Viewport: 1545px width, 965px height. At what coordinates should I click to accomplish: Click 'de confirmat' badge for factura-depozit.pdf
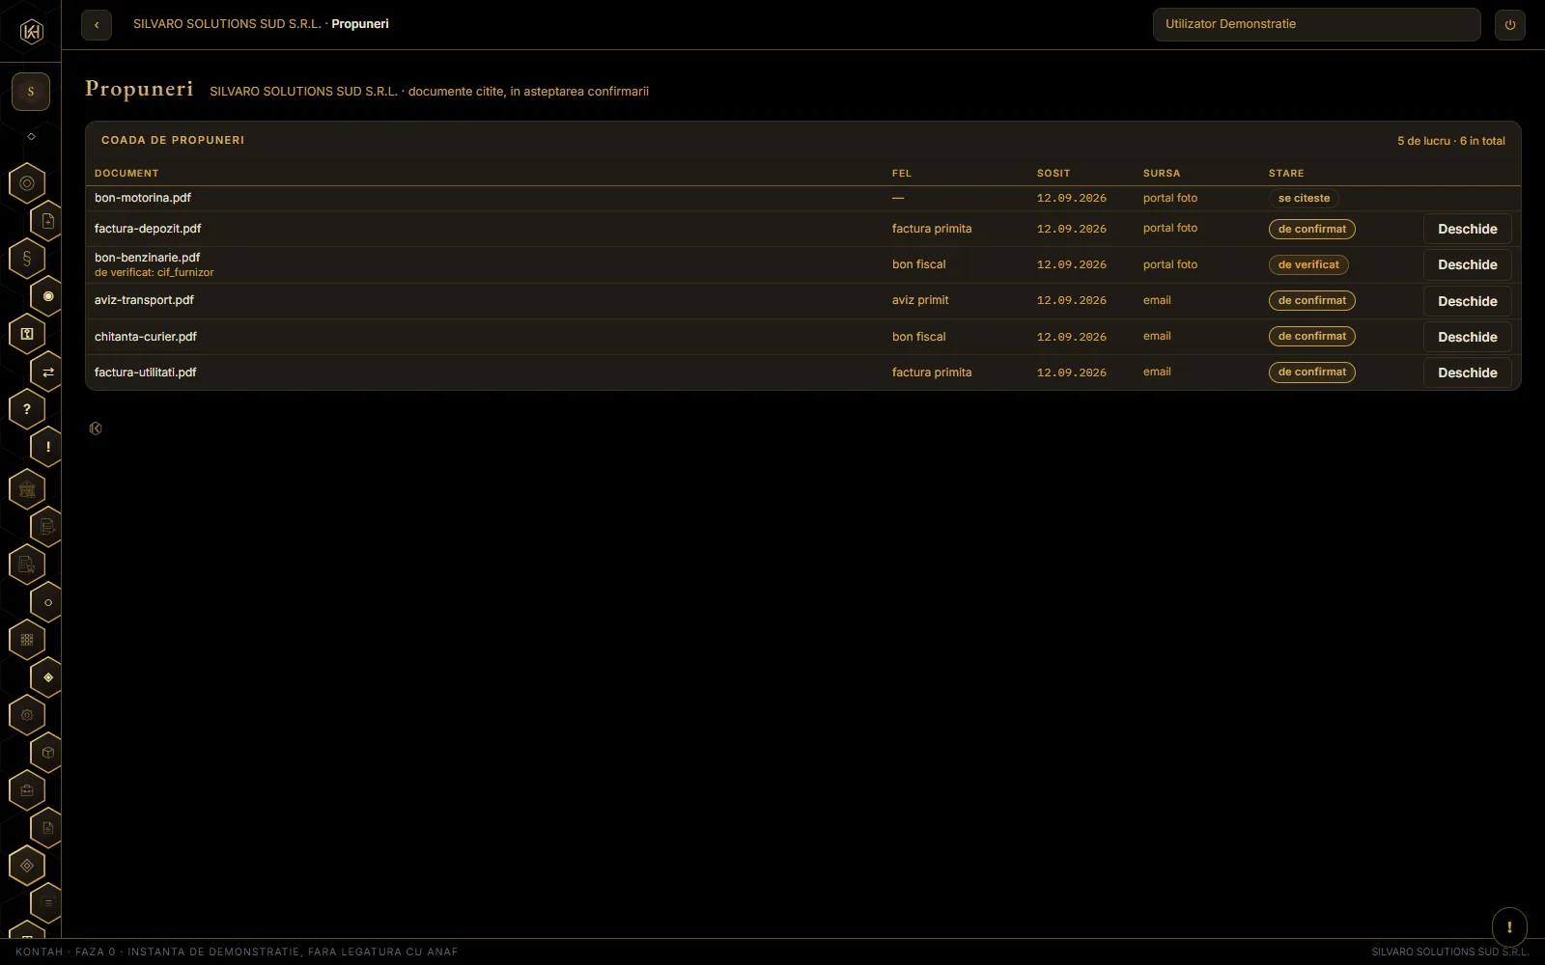point(1312,229)
